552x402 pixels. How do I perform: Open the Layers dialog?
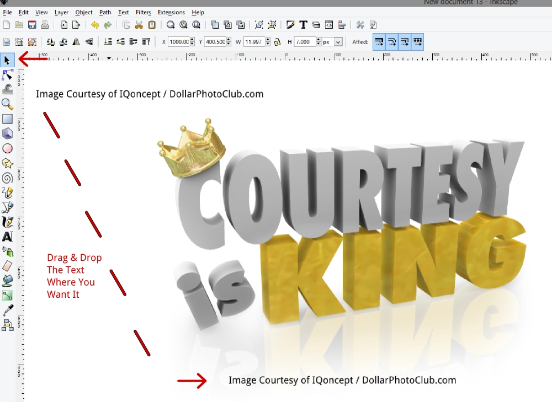[x=316, y=25]
